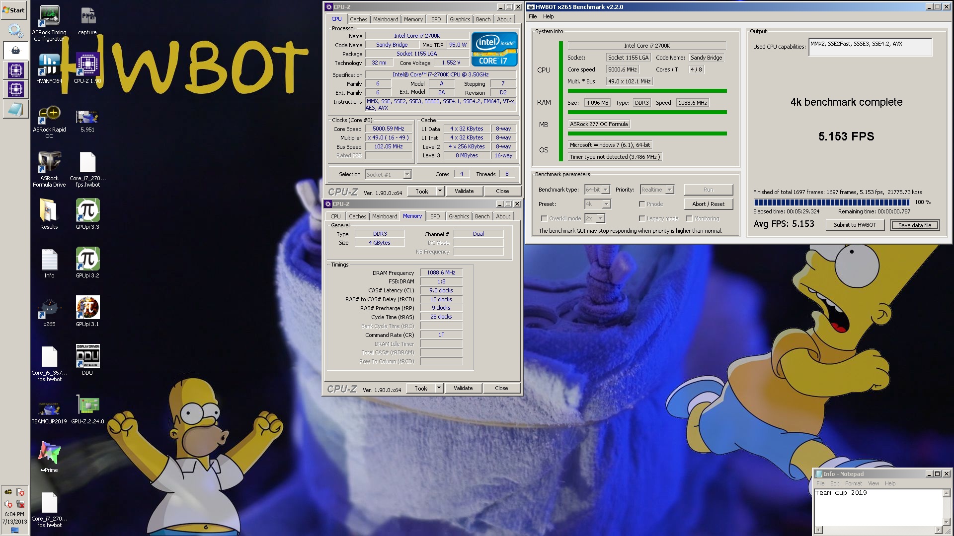Open the Bench tab in lower CPU-Z
This screenshot has width=954, height=536.
click(x=482, y=216)
